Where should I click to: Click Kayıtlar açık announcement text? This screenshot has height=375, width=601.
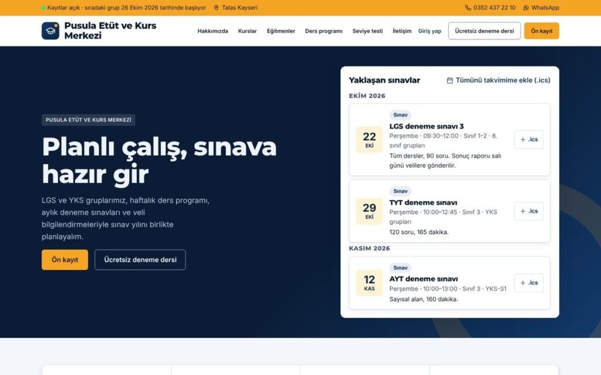click(x=127, y=8)
